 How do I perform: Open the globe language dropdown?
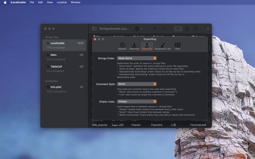[x=139, y=29]
